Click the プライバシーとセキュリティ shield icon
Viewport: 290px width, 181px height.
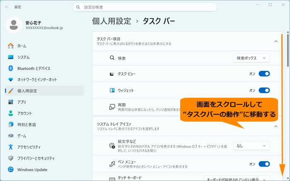[11, 158]
